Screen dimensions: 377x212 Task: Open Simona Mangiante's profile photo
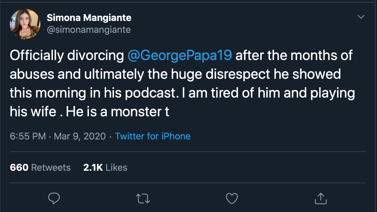25,24
